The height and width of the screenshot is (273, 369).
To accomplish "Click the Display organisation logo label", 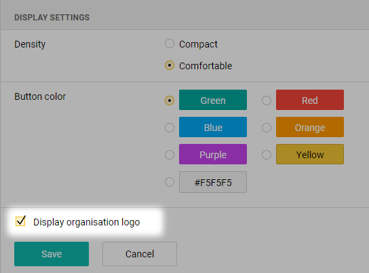I will click(x=87, y=222).
